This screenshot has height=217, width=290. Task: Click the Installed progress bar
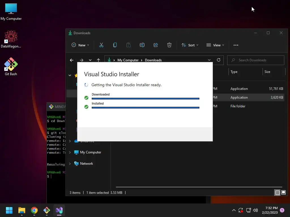click(x=145, y=108)
